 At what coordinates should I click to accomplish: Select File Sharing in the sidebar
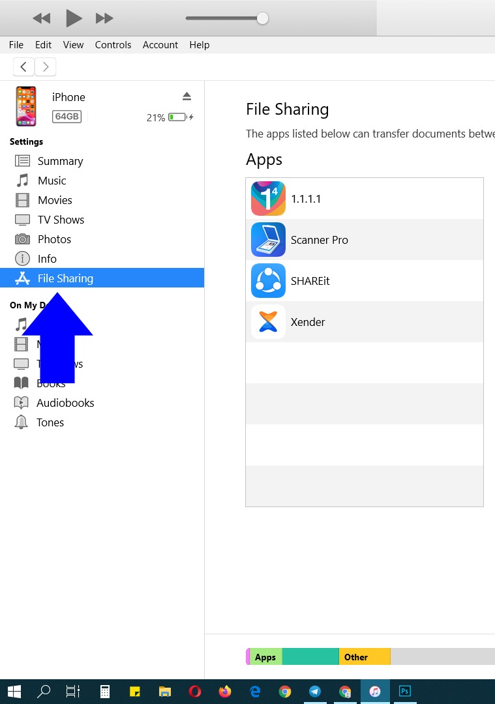tap(102, 278)
